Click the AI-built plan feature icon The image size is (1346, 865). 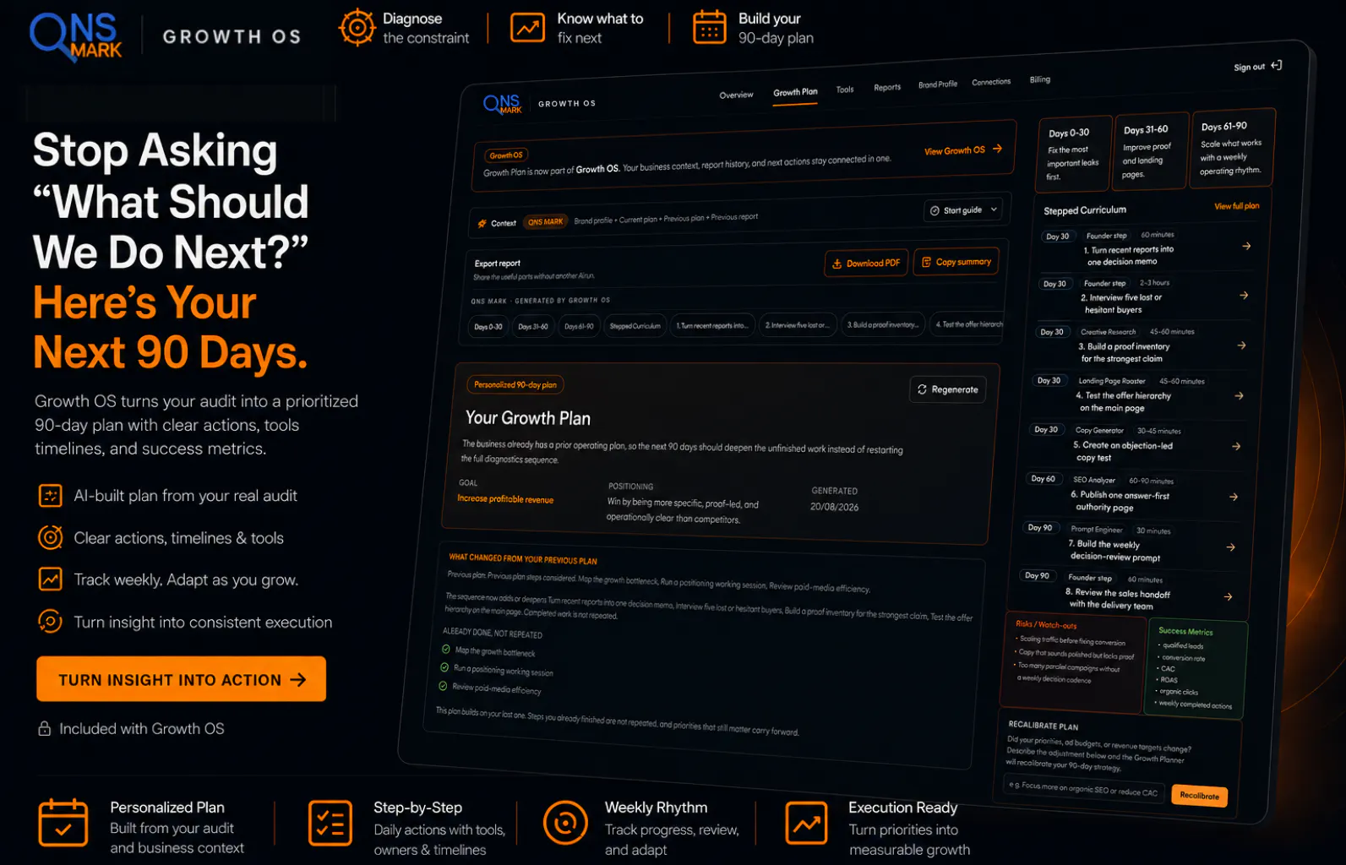(x=51, y=496)
